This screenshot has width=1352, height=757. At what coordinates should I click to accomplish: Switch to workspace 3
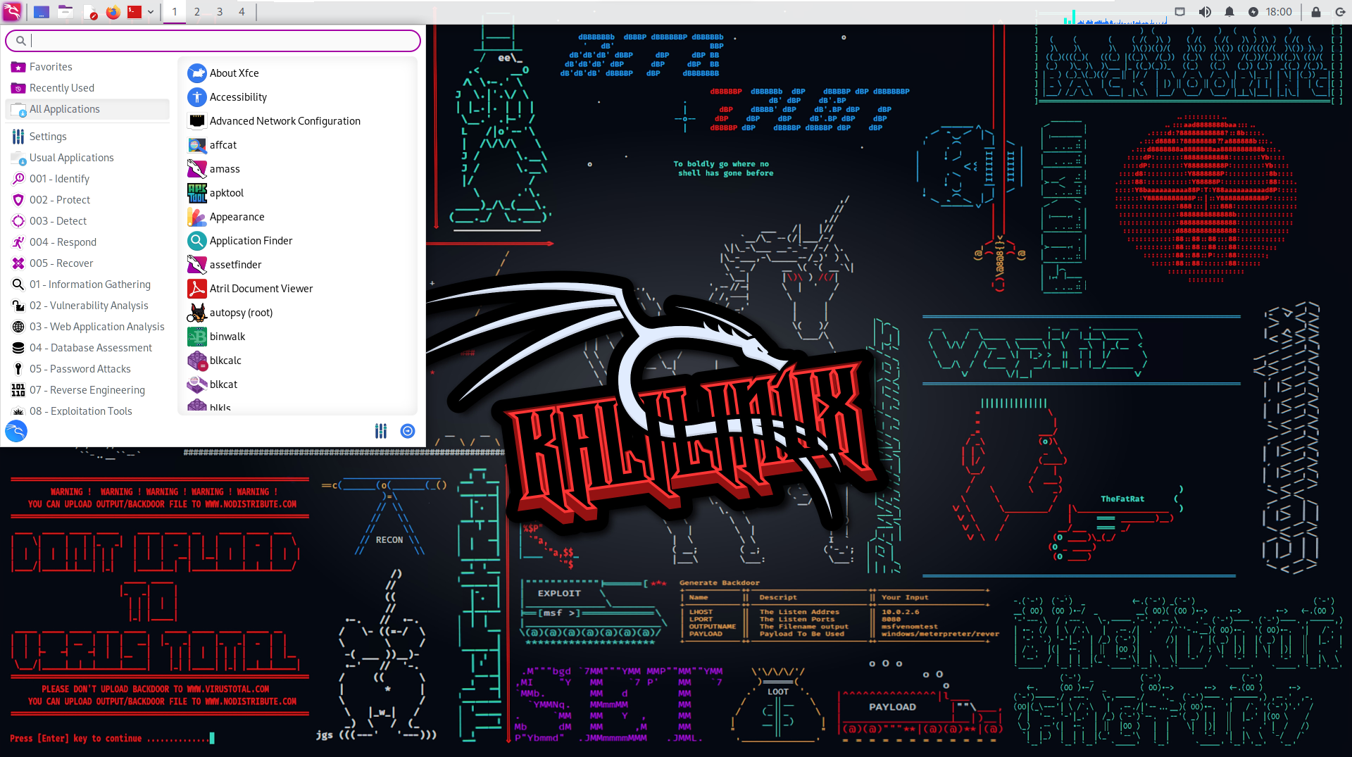tap(219, 12)
